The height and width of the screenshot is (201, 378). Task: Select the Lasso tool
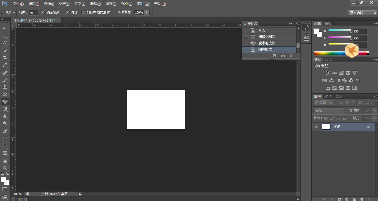(x=5, y=43)
